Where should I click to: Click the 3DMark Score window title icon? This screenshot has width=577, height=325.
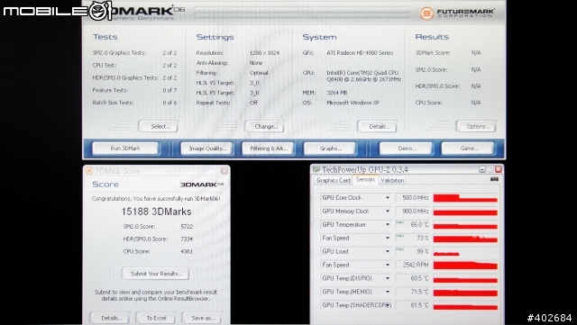88,171
